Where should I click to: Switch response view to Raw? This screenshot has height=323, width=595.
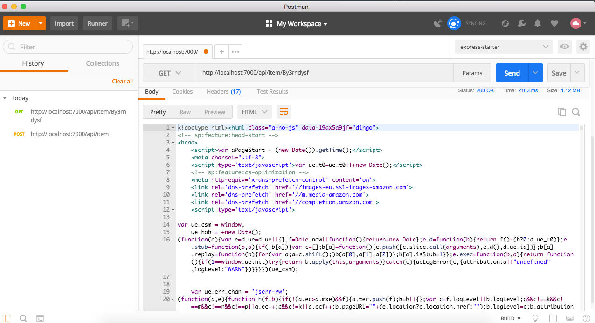185,112
